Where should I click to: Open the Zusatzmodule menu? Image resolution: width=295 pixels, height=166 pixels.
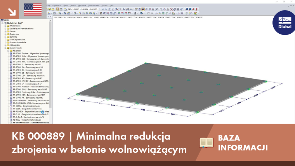tap(94, 5)
